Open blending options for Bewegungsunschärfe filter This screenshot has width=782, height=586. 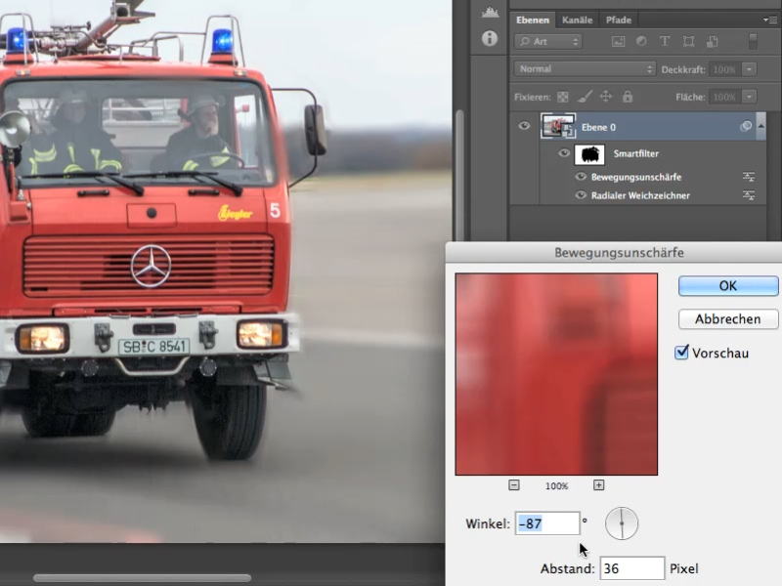[749, 177]
